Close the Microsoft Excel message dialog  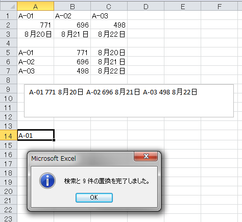146,156
